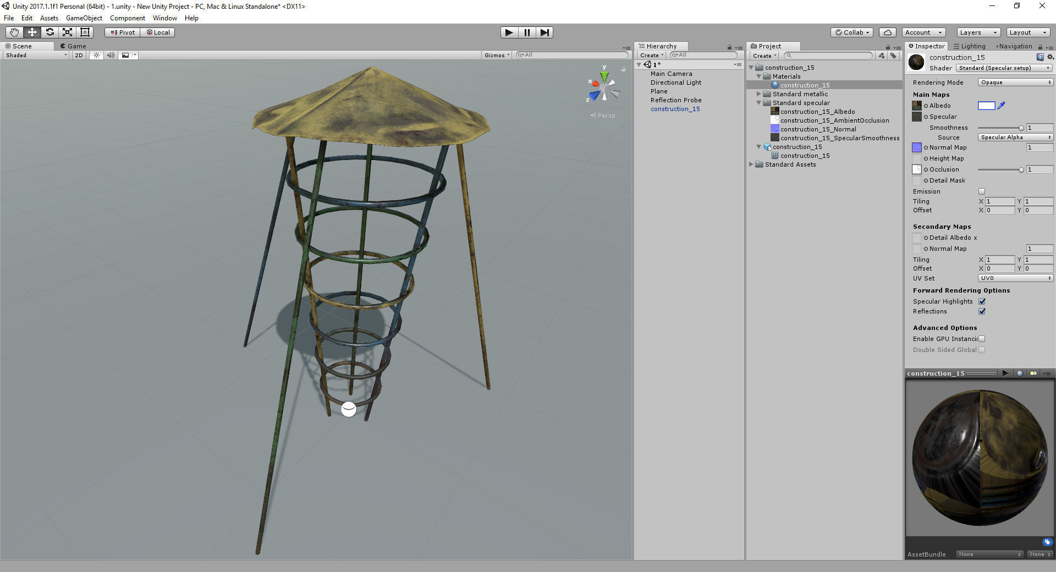Toggle Pivot handle position
1056x572 pixels.
tap(123, 32)
